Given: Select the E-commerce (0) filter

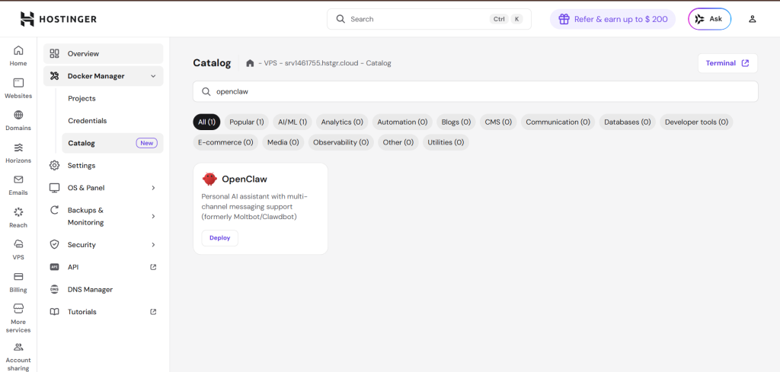Looking at the screenshot, I should coord(225,142).
